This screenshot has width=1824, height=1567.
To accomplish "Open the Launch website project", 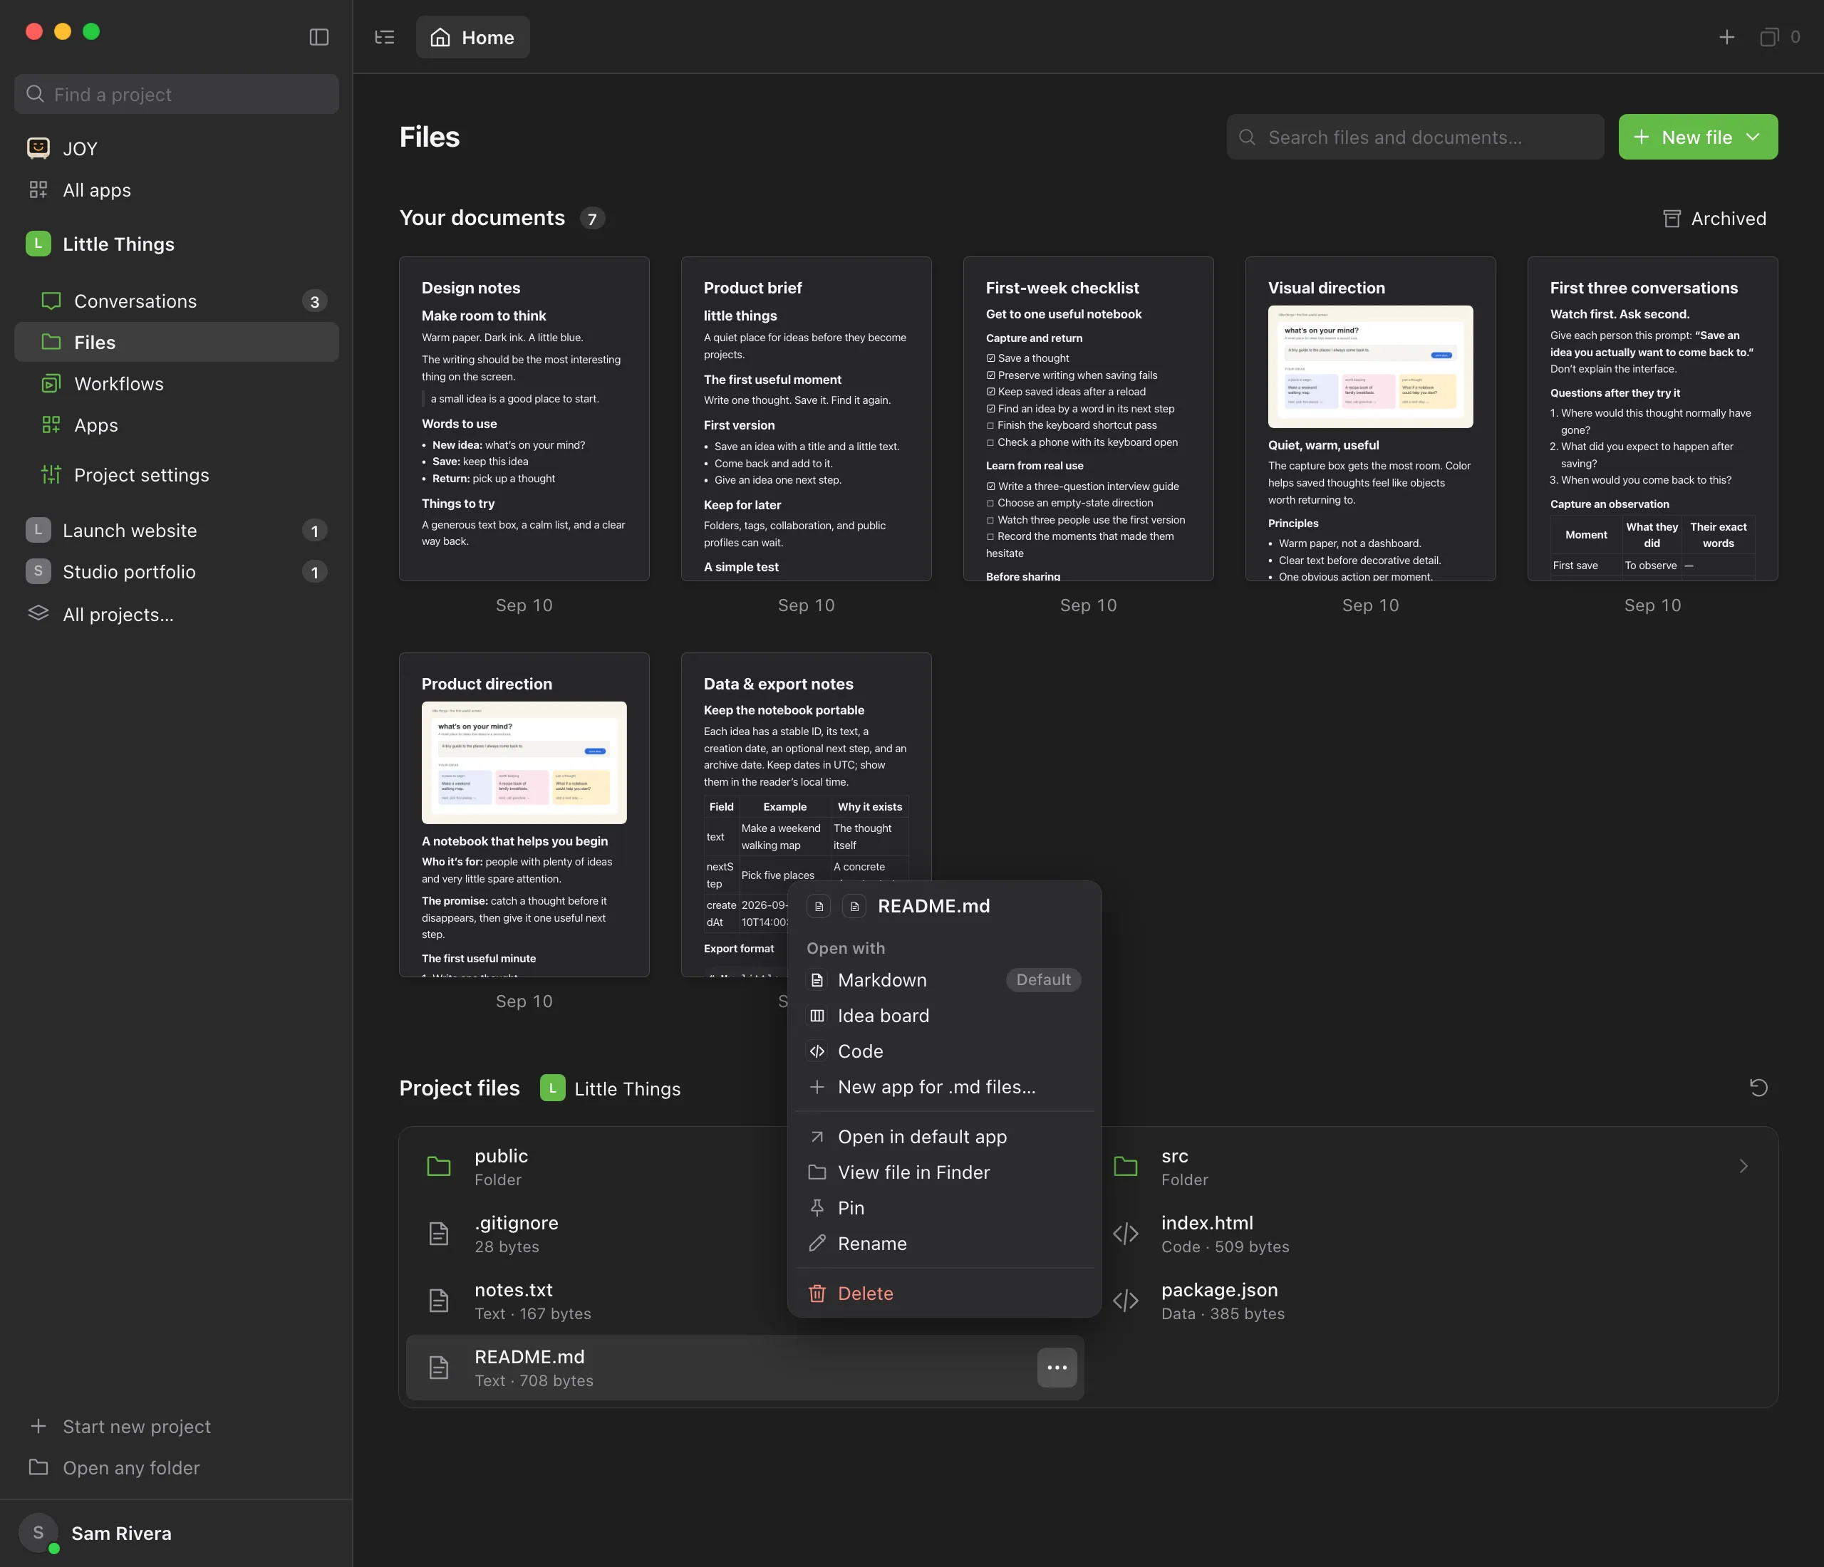I will [x=176, y=531].
